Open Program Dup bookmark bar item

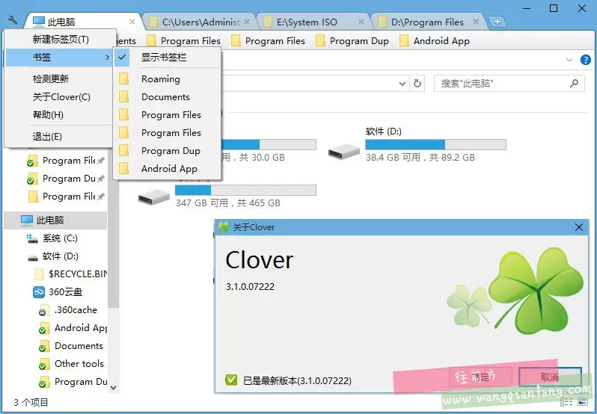tap(352, 40)
